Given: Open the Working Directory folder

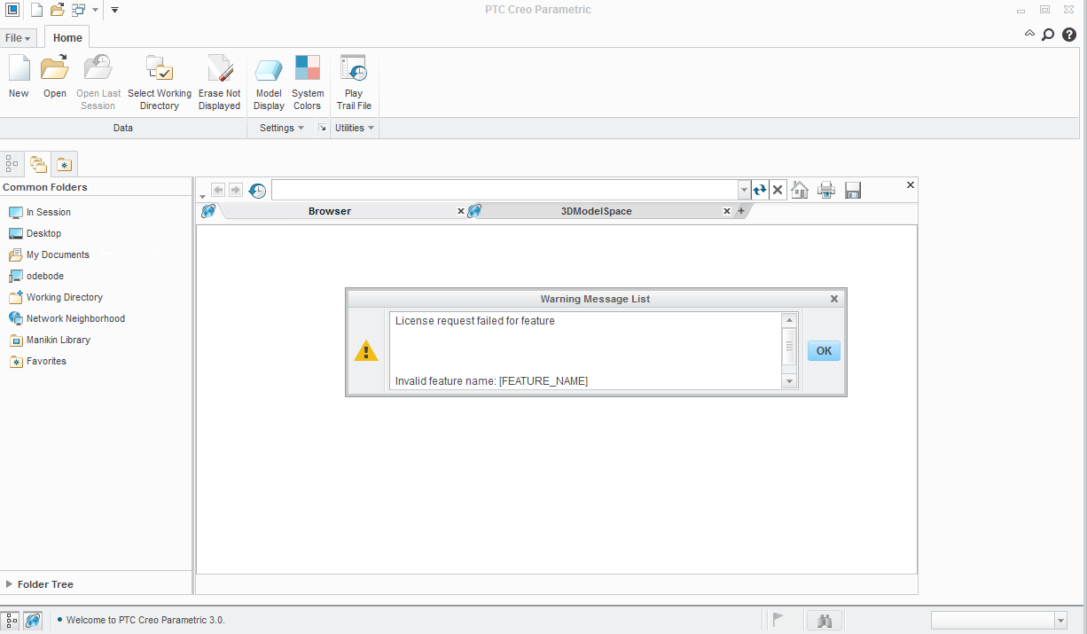Looking at the screenshot, I should tap(55, 297).
